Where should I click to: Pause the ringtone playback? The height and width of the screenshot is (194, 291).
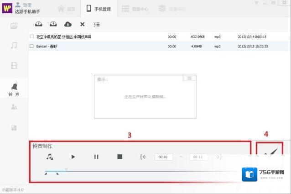pos(96,157)
